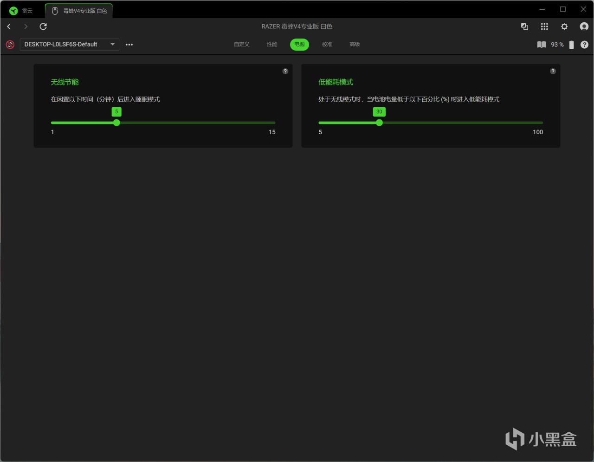Viewport: 594px width, 462px height.
Task: Click the RAZER 毒蝰V4专业版 白色 title text
Action: (x=297, y=26)
